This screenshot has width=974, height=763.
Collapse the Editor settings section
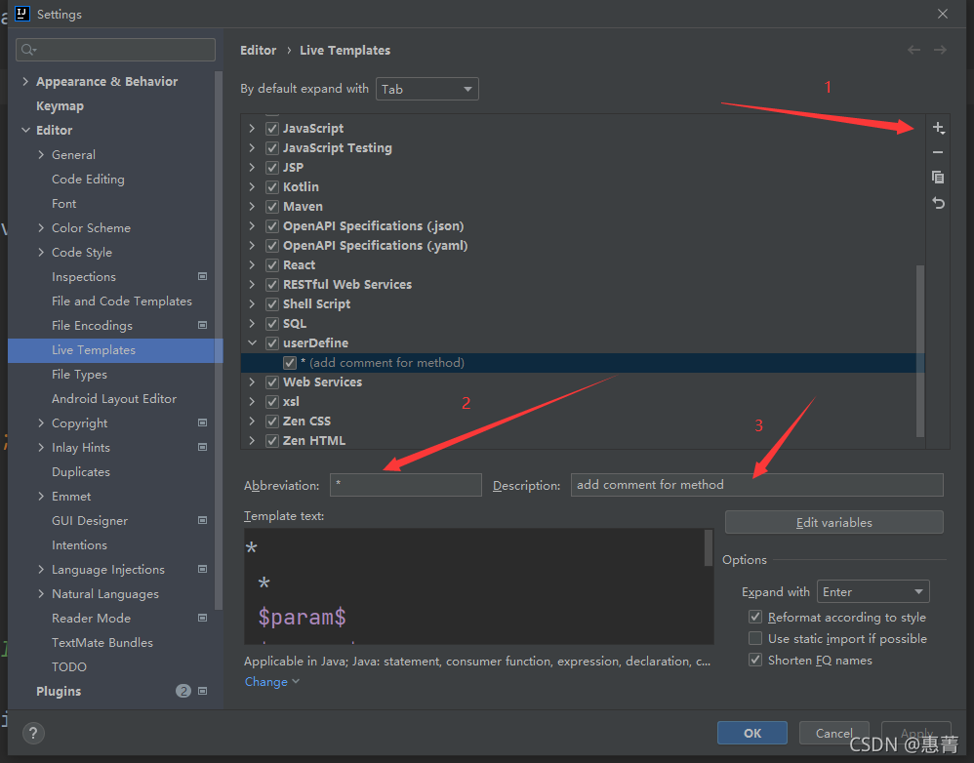click(25, 130)
